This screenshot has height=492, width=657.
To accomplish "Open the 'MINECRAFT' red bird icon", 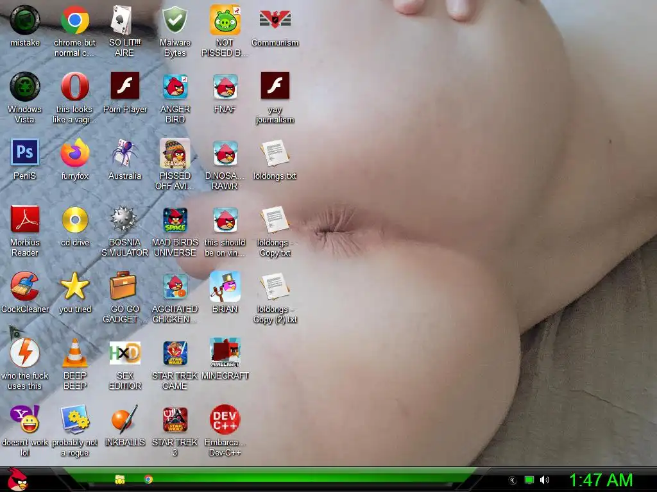I will tap(225, 352).
